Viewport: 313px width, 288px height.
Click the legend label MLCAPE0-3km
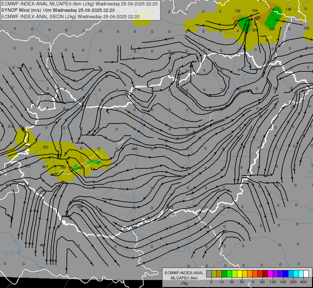(x=184, y=278)
